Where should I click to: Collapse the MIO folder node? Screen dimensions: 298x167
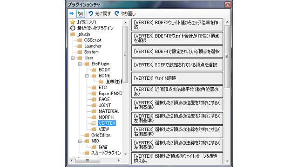point(80,141)
